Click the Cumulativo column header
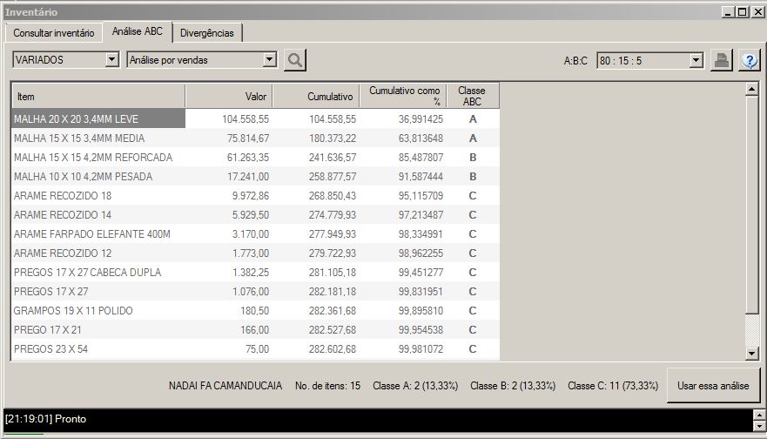This screenshot has width=767, height=439. pos(316,96)
